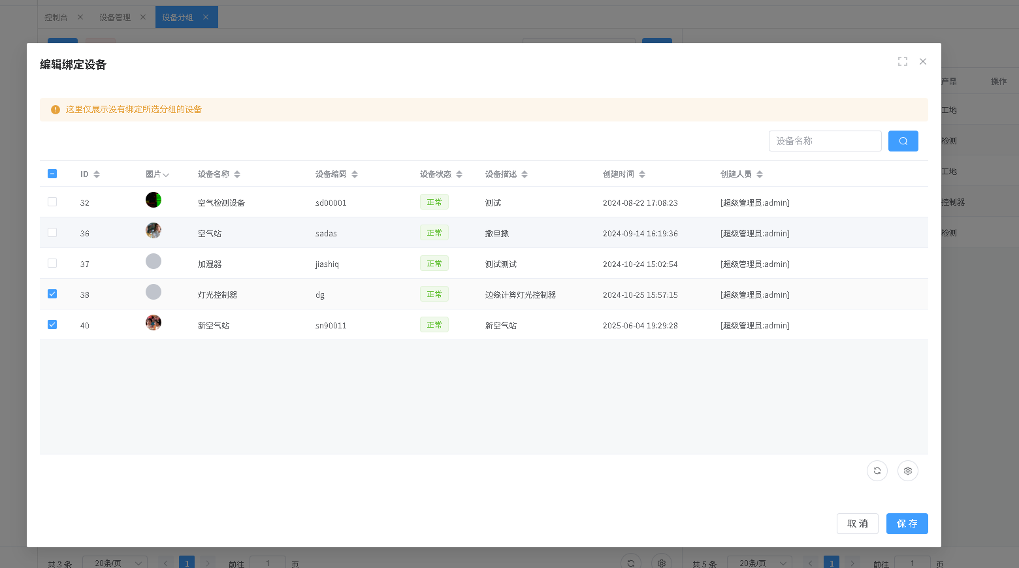Open the 空气检测设备 thumbnail image
Screen dimensions: 1019x568
pos(154,200)
